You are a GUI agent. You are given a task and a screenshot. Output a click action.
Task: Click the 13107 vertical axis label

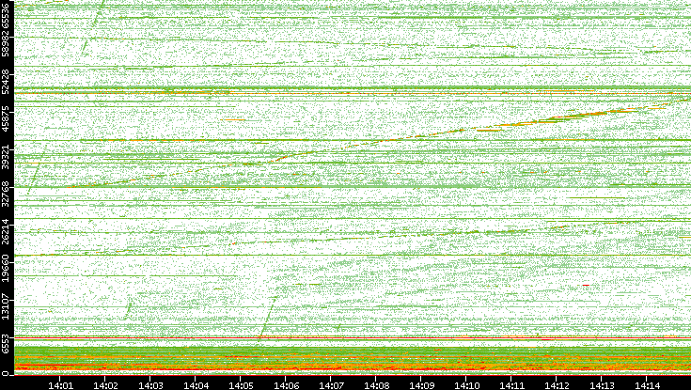[5, 308]
